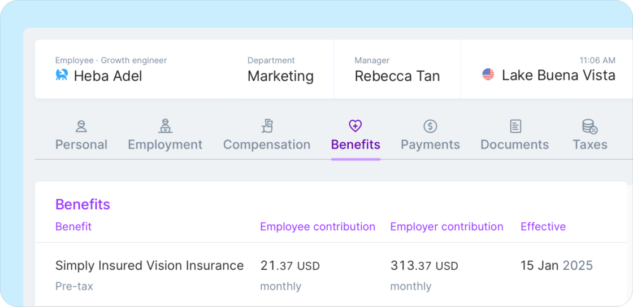
Task: Select the Benefits tab label
Action: [355, 144]
